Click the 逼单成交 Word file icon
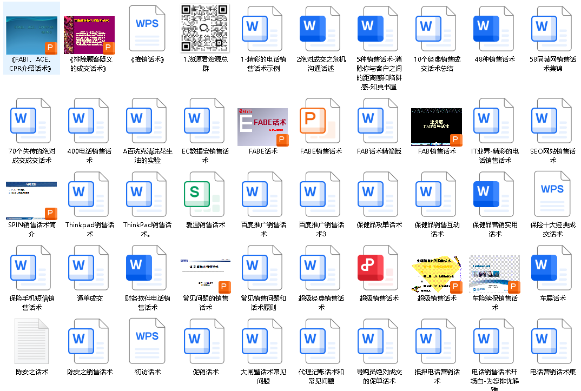 click(x=89, y=268)
